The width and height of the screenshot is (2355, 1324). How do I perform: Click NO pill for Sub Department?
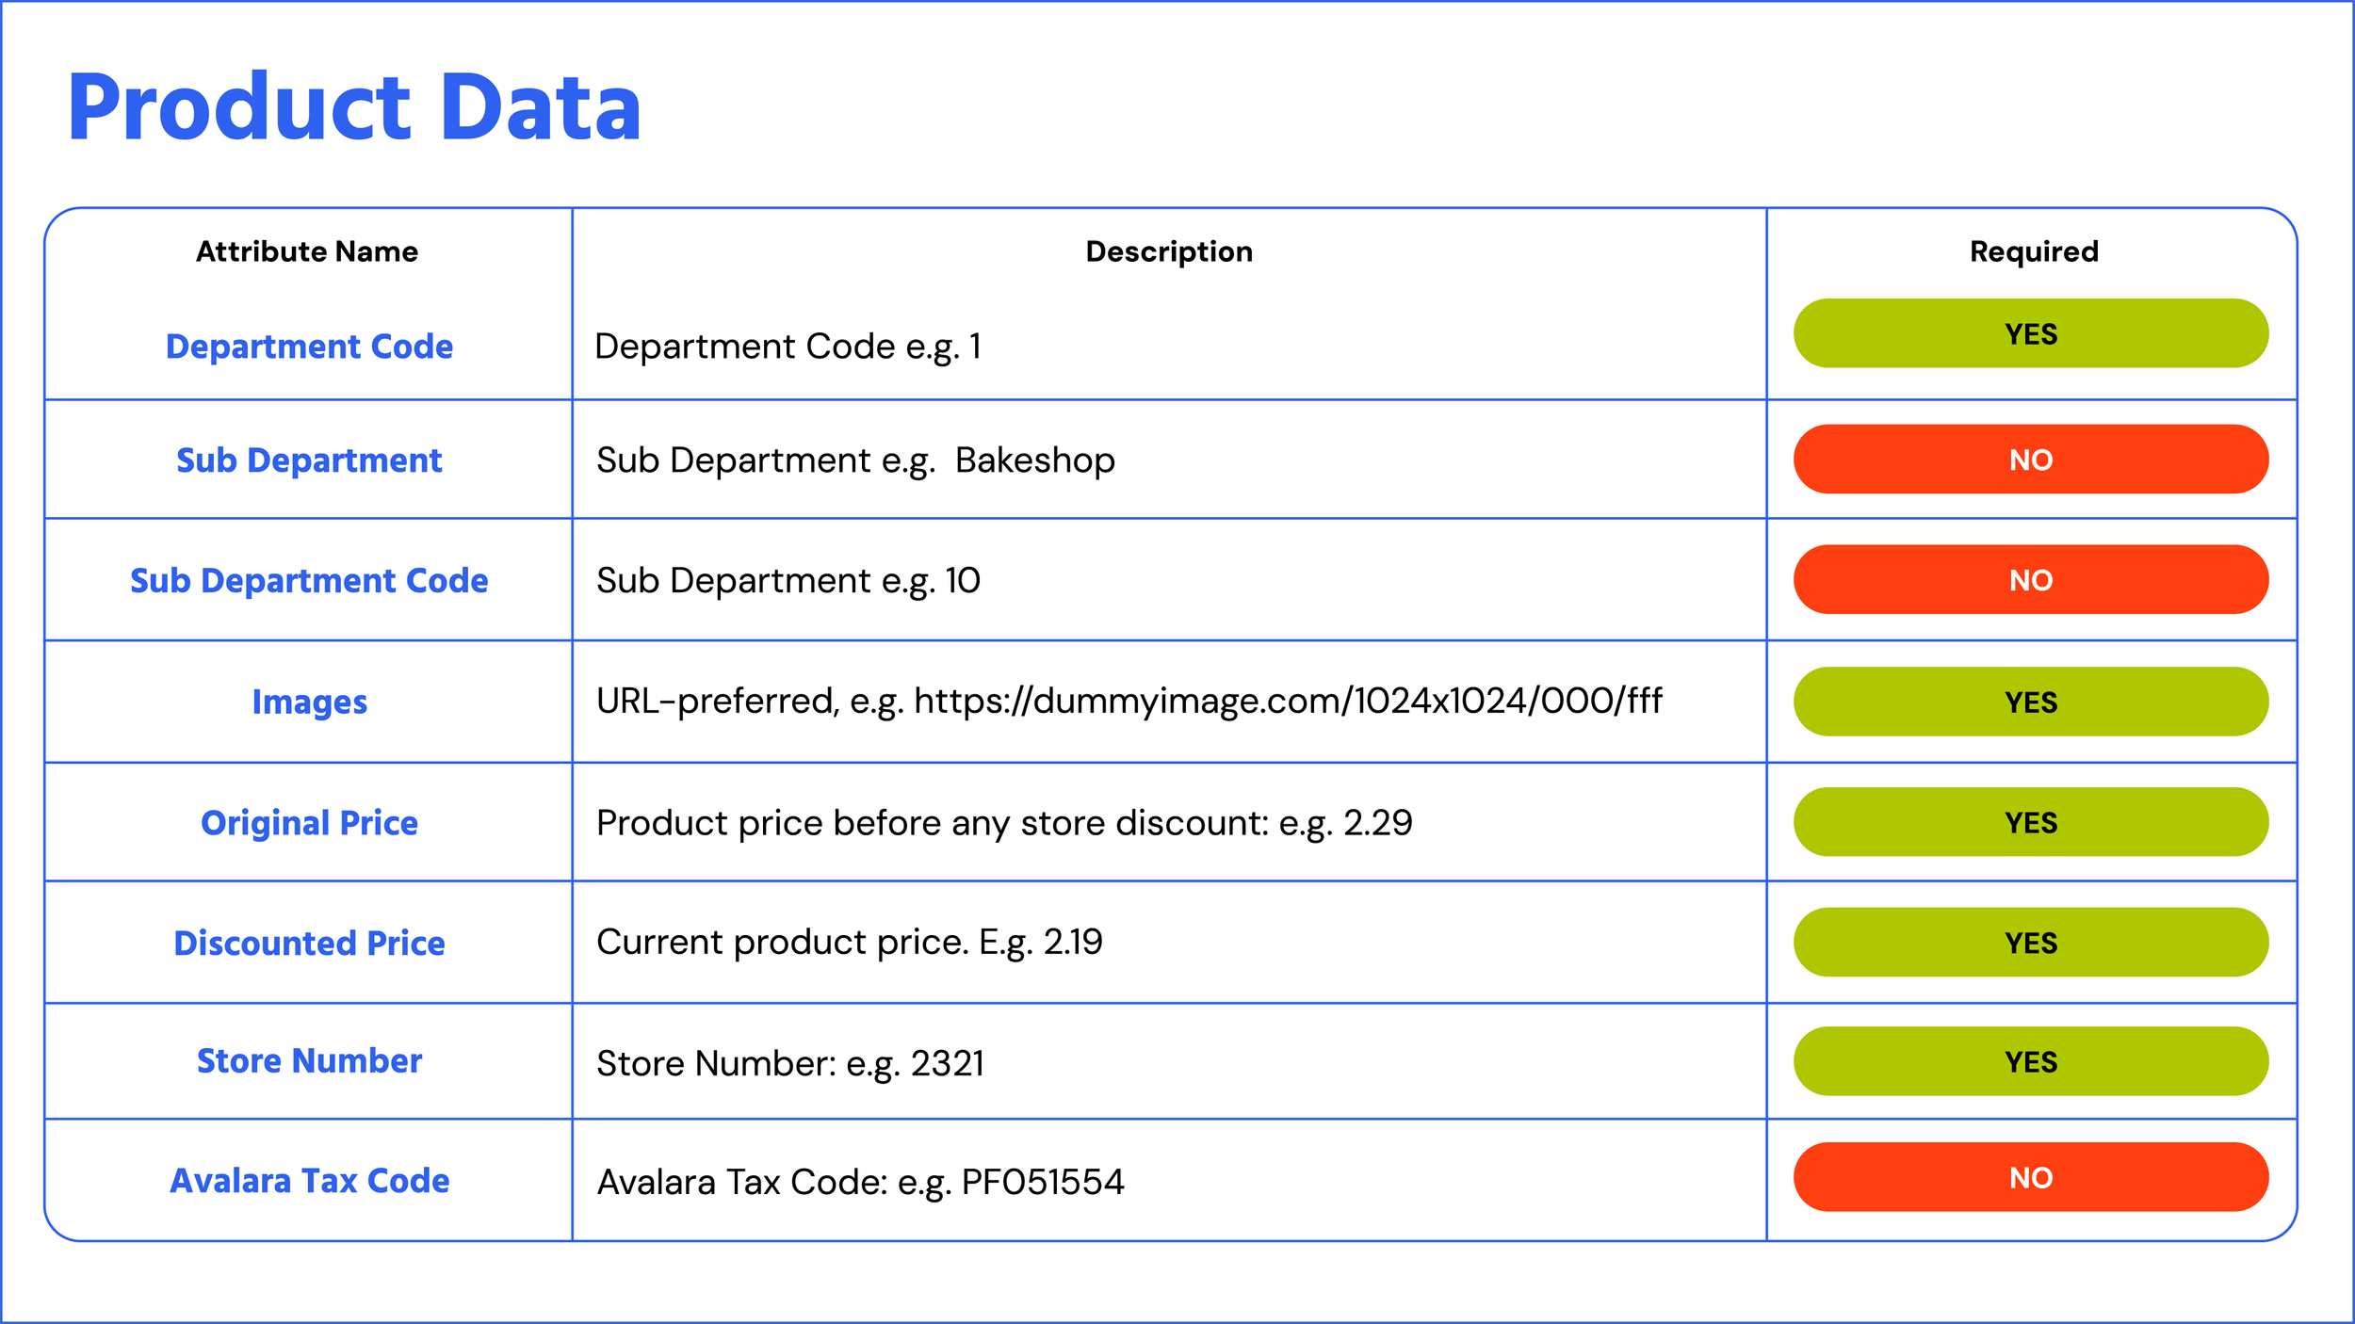pyautogui.click(x=2030, y=460)
